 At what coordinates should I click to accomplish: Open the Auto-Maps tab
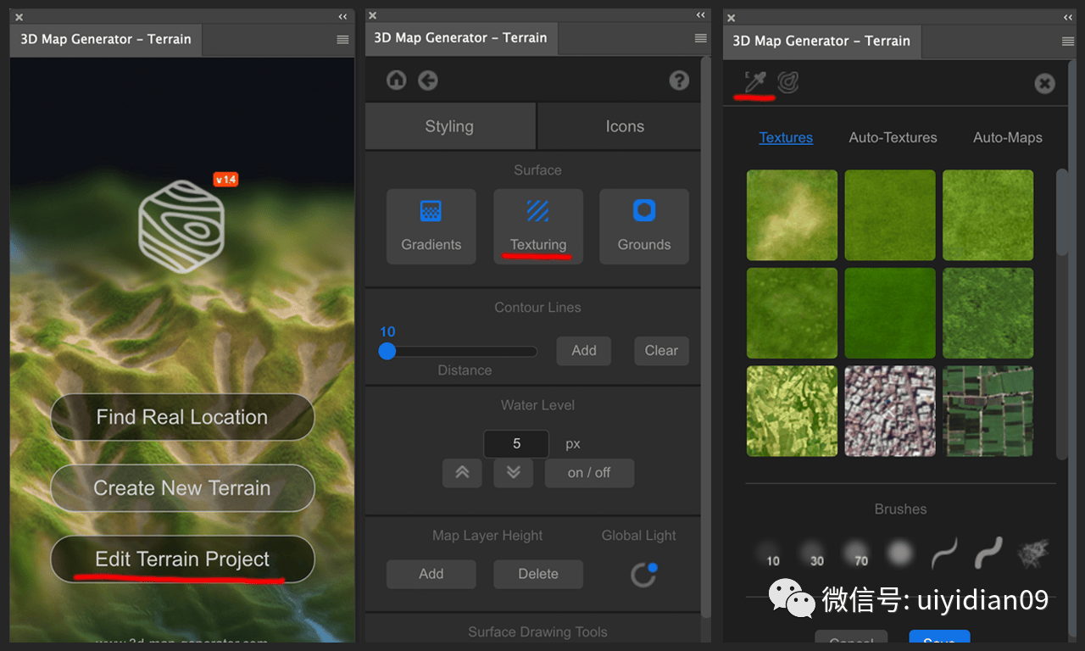click(1008, 137)
